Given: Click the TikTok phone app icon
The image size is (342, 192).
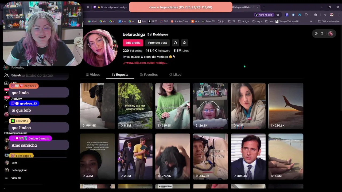Looking at the screenshot, I should (322, 34).
